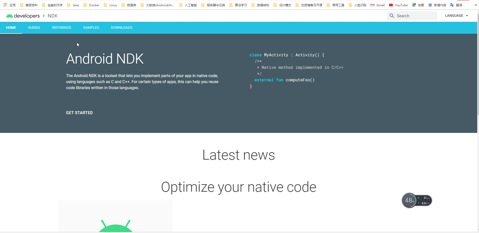Open the 地图 maps bookmark
The image size is (479, 233).
click(418, 5)
